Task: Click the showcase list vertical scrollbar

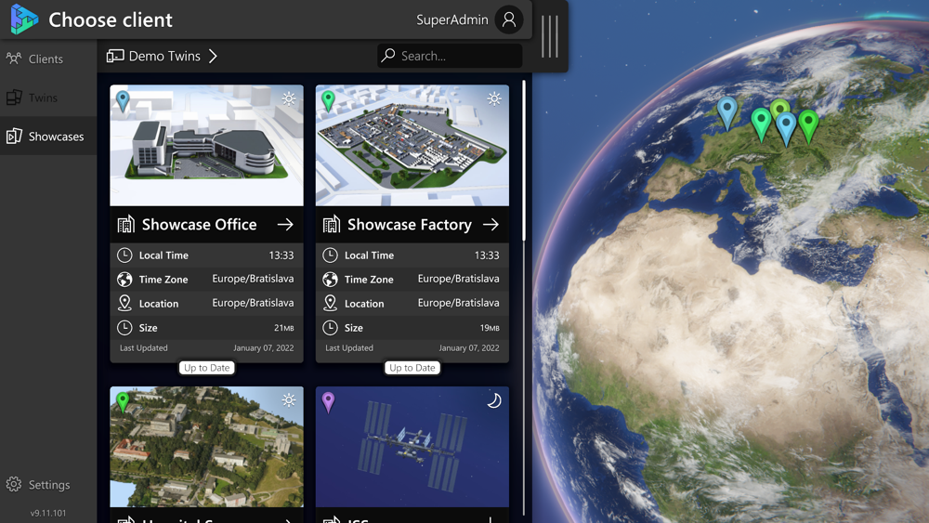Action: point(524,161)
